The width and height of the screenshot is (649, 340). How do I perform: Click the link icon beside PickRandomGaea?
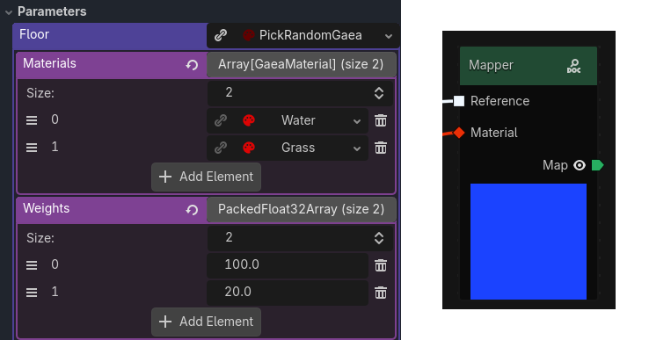[x=221, y=35]
